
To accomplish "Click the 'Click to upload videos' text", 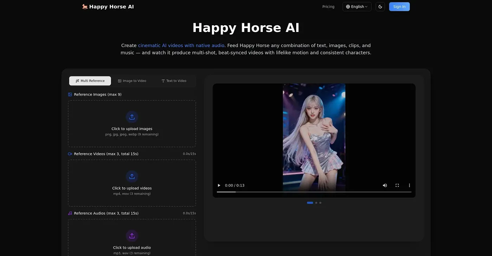I will (x=132, y=188).
